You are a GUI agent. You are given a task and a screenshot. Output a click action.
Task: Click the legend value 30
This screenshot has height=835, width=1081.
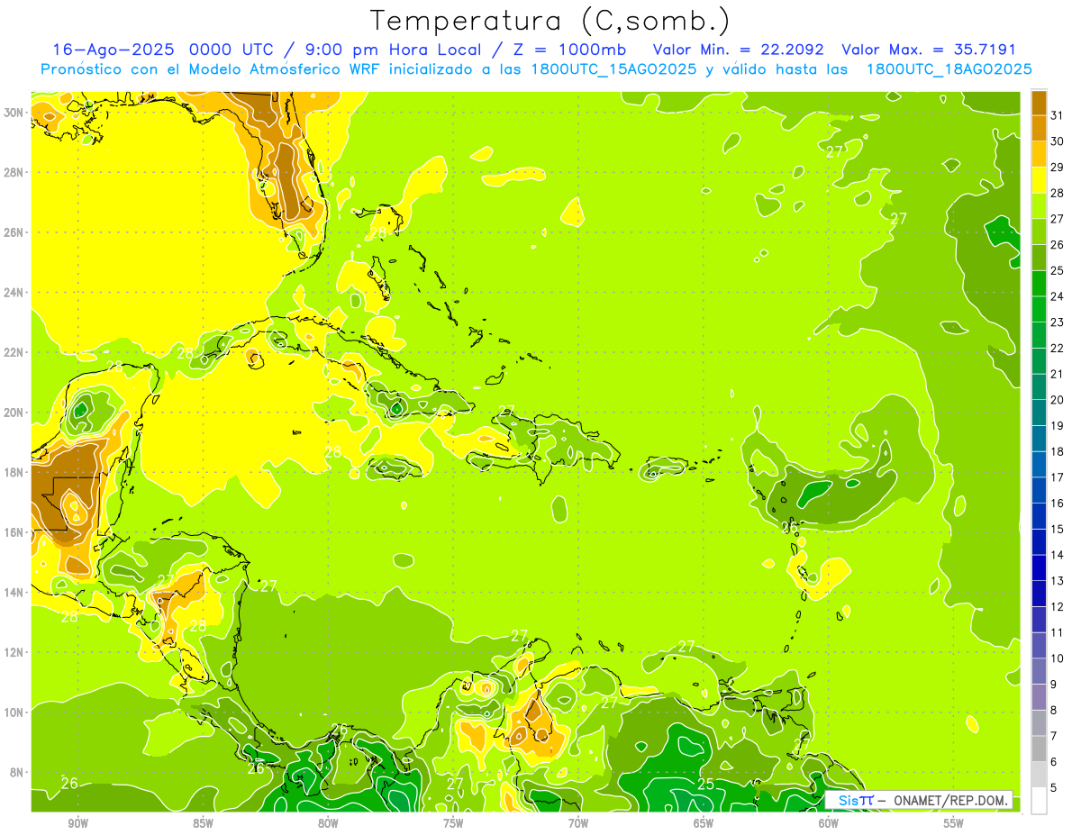1057,141
